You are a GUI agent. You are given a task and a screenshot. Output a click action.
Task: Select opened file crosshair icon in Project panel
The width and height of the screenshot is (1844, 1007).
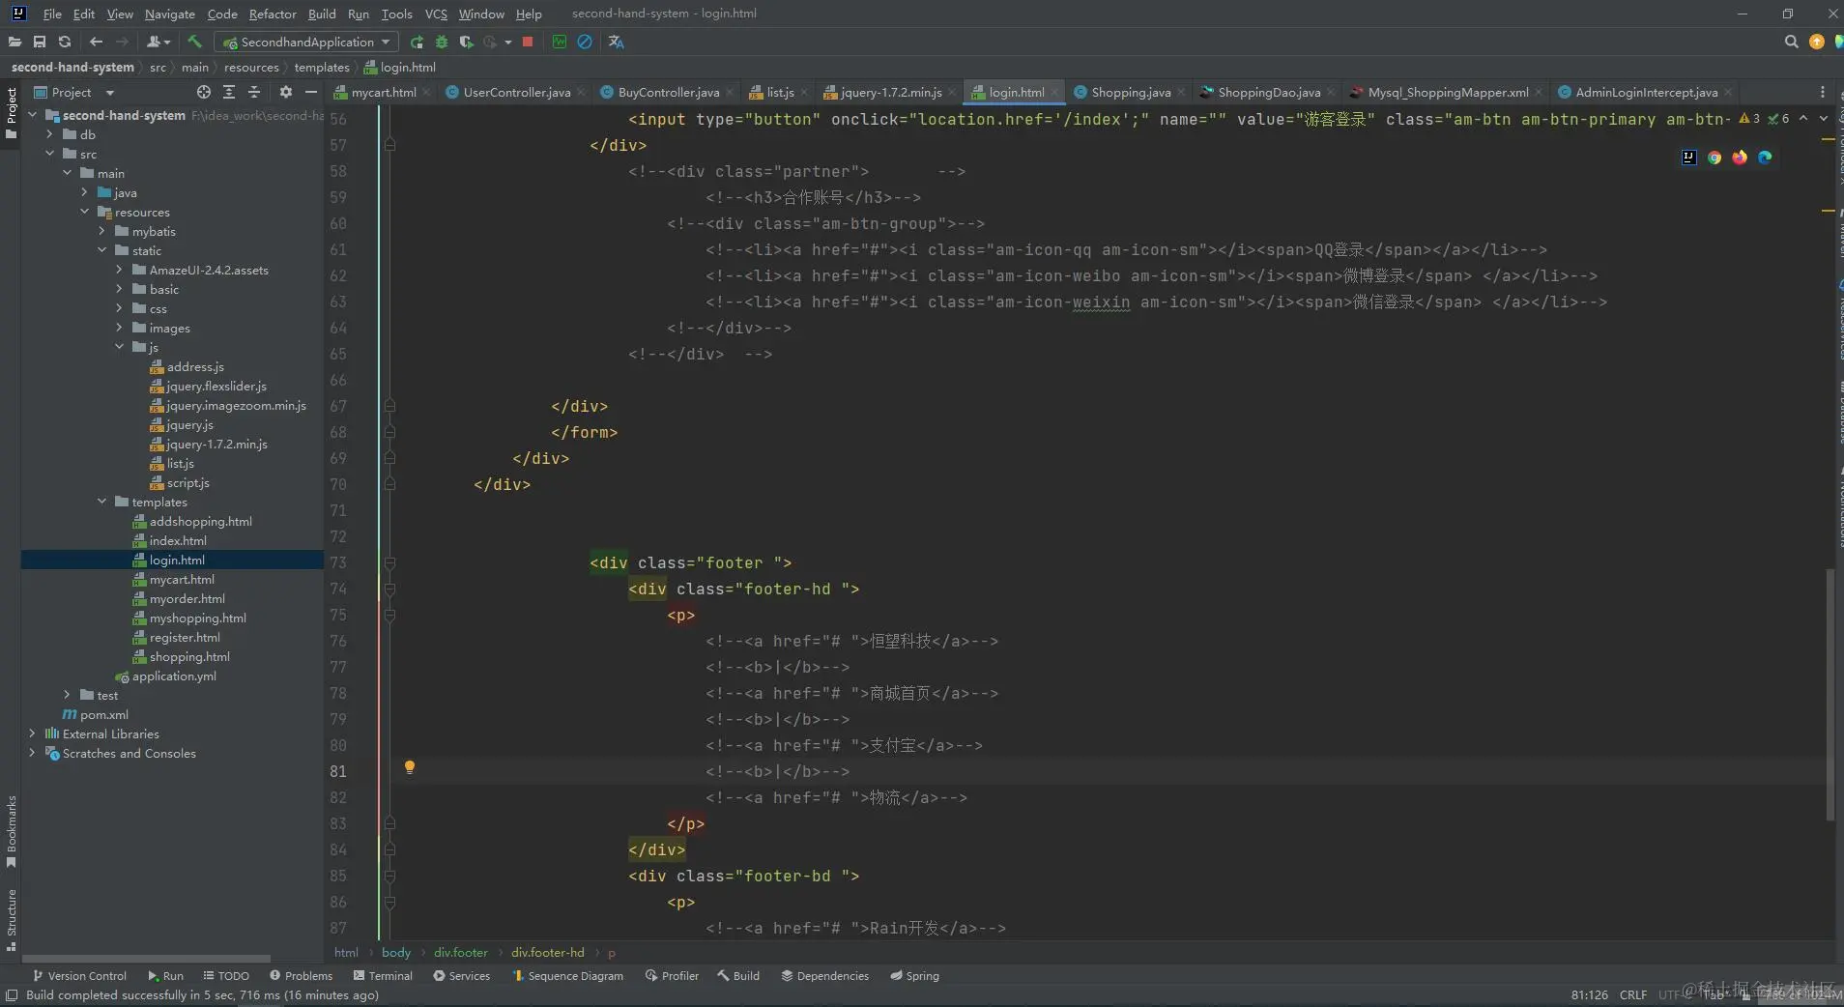(x=204, y=92)
